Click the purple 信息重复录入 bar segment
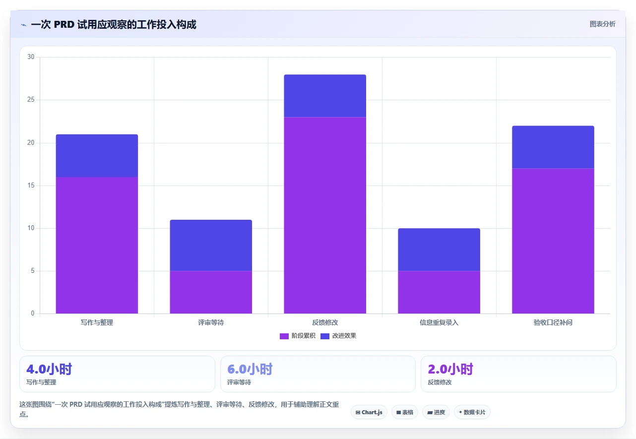The height and width of the screenshot is (439, 636). (x=439, y=292)
